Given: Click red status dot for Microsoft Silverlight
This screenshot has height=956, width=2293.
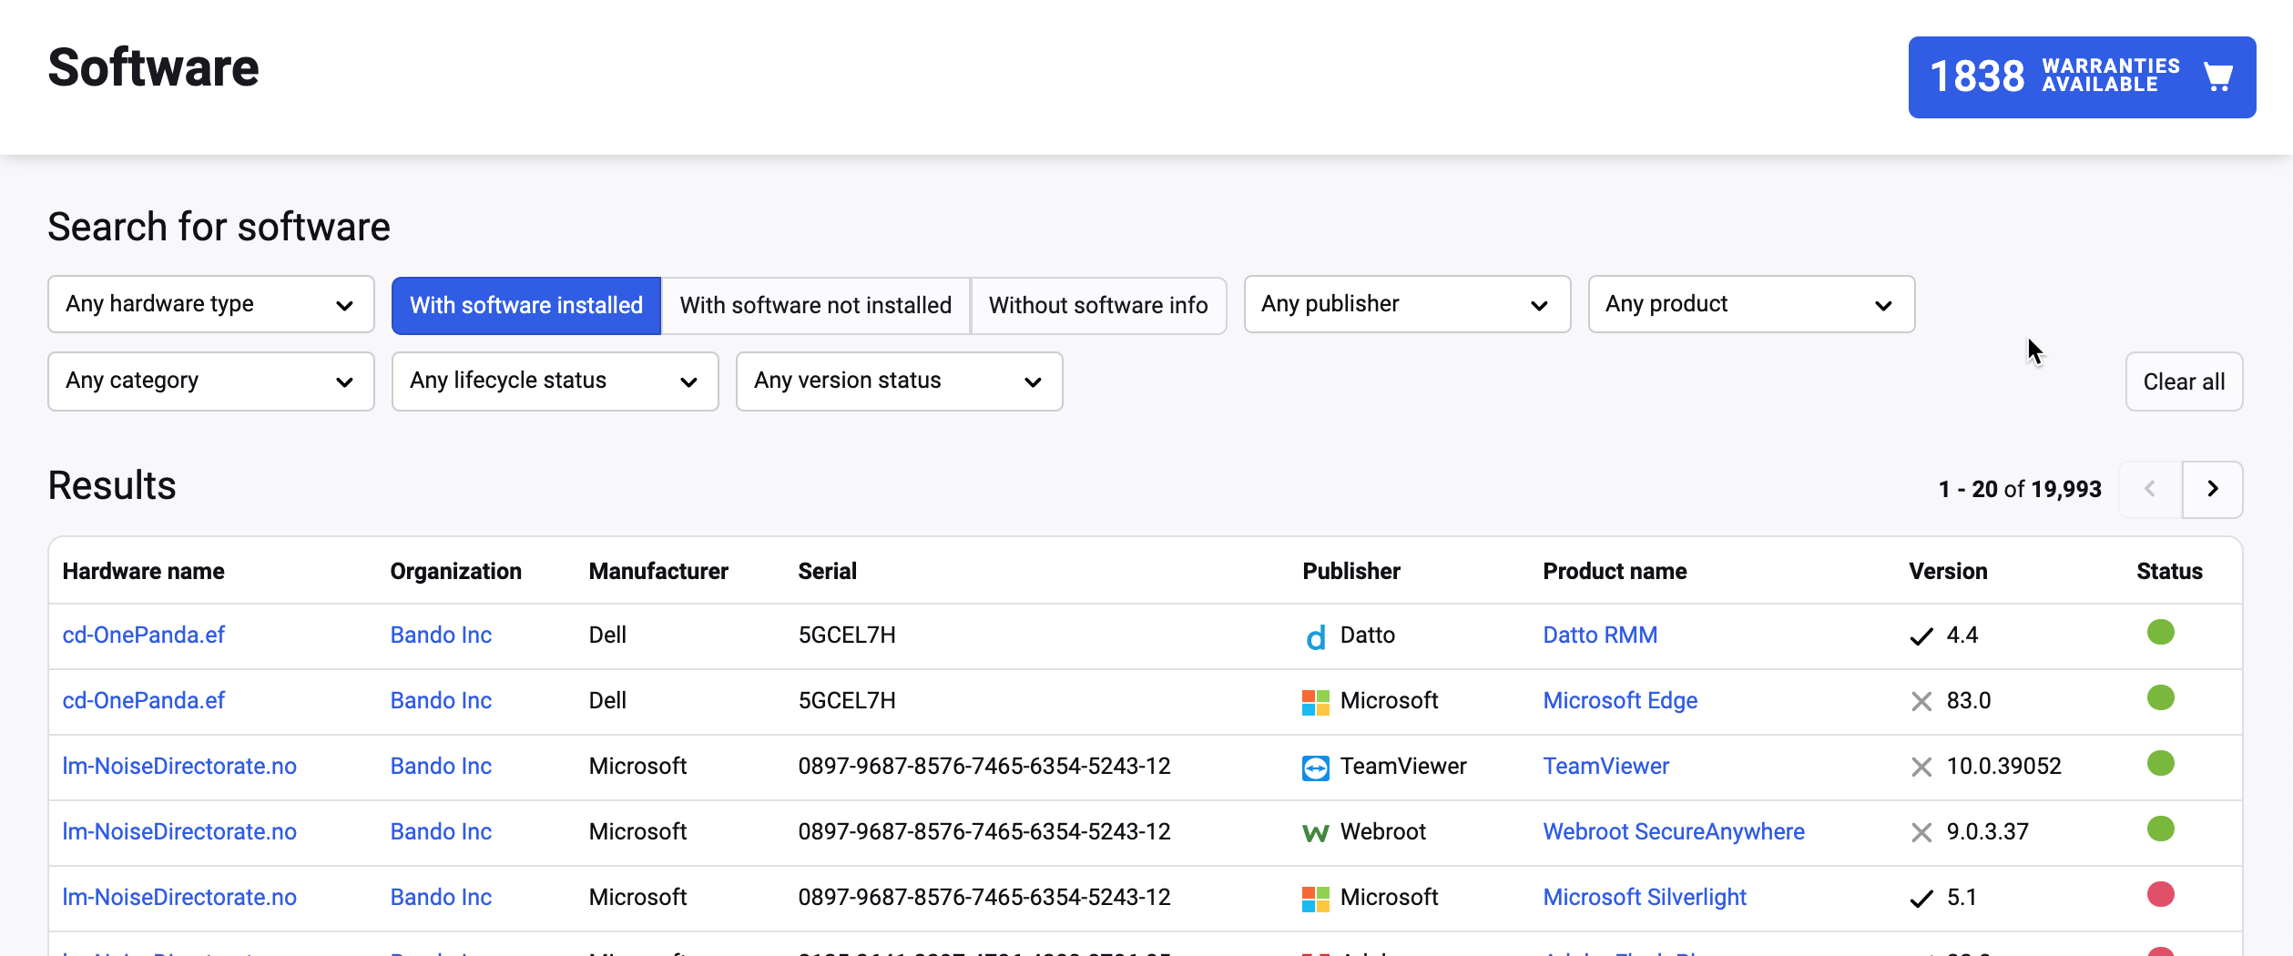Looking at the screenshot, I should (2160, 895).
